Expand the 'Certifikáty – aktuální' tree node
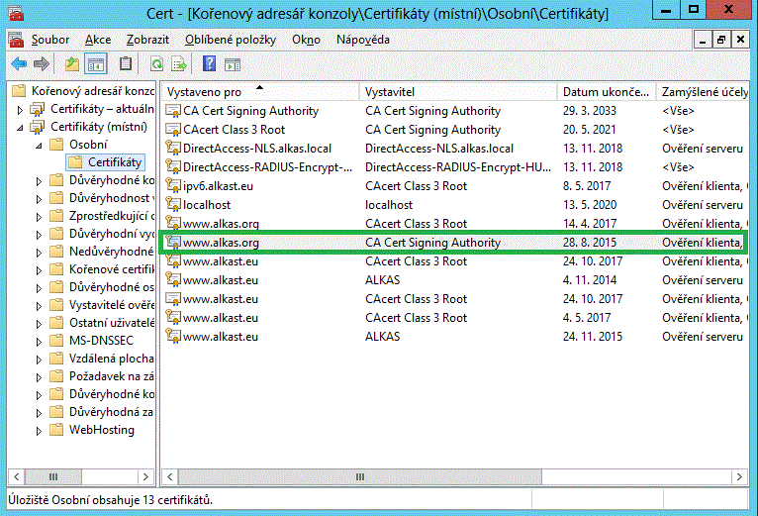This screenshot has height=516, width=758. pyautogui.click(x=19, y=109)
